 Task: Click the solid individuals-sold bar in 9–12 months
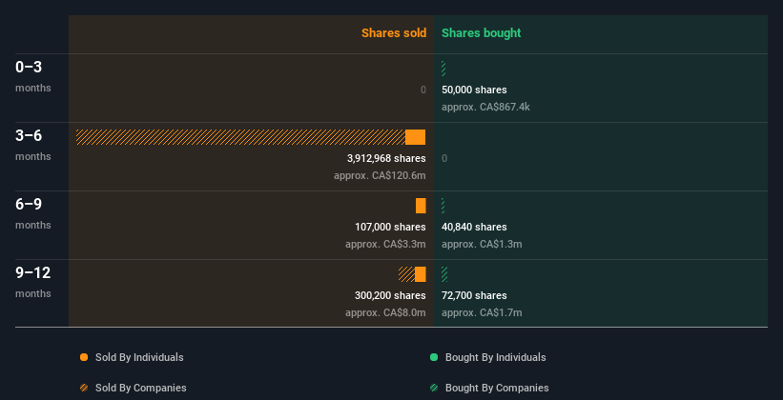[x=421, y=274]
